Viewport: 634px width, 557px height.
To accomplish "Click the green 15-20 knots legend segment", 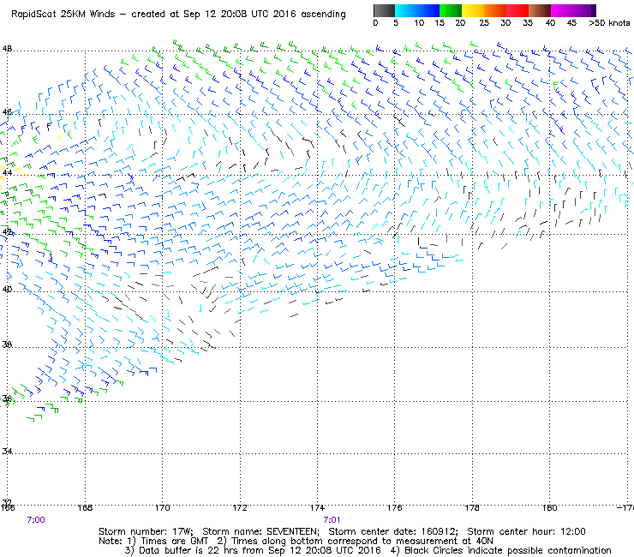I will pos(451,10).
